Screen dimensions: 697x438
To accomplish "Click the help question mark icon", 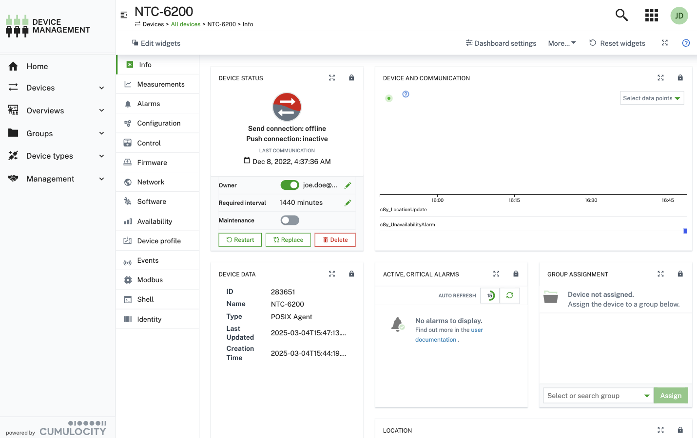I will tap(686, 43).
